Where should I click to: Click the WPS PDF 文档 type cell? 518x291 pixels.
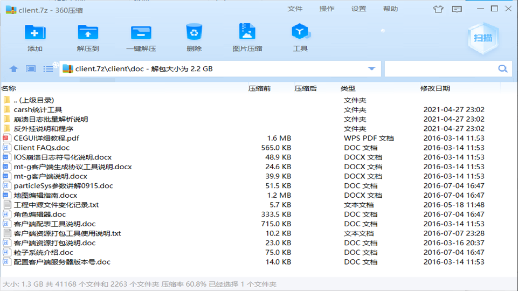369,138
